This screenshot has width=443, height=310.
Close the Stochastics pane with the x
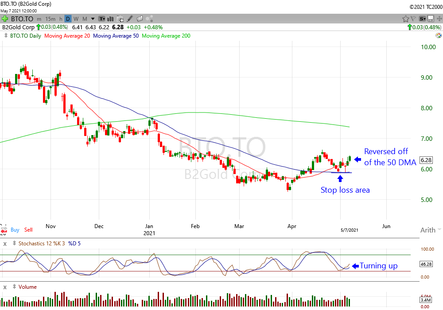[x=5, y=244]
